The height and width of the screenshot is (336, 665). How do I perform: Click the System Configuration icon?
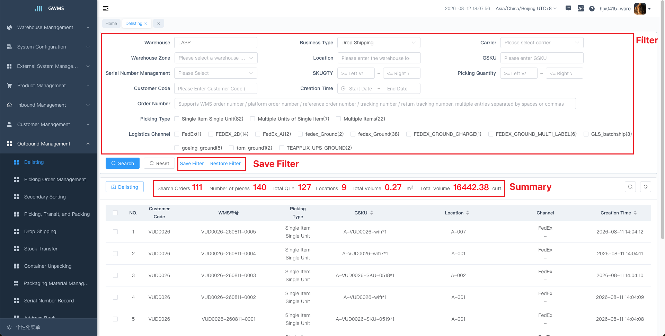[x=9, y=47]
